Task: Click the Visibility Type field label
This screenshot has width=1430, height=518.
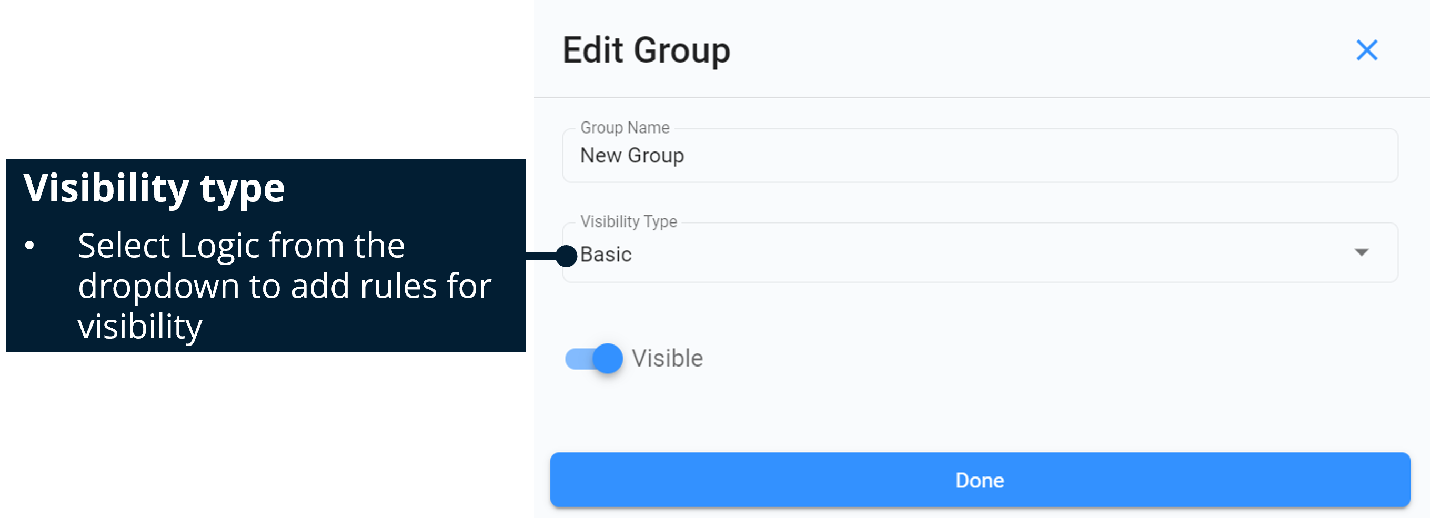Action: click(x=628, y=221)
